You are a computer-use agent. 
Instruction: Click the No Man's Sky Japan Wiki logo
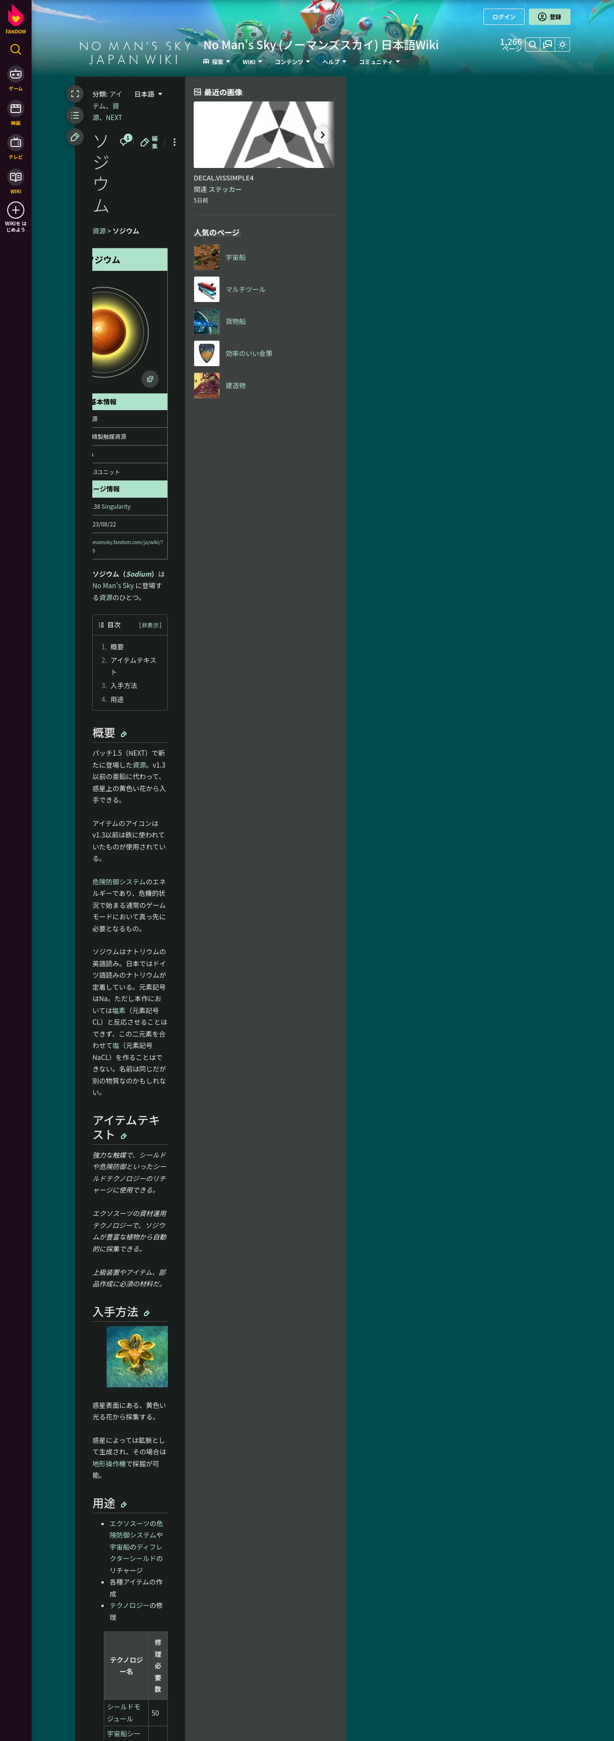coord(135,53)
